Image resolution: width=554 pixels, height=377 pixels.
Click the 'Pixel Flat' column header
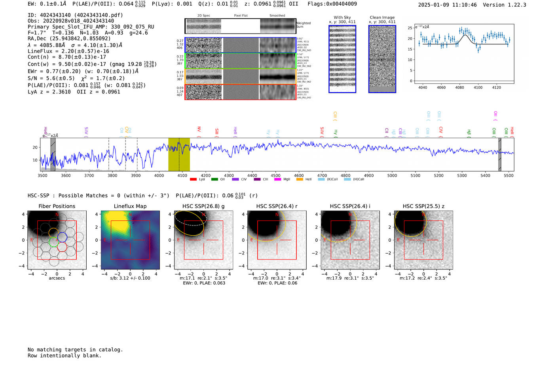tap(241, 16)
